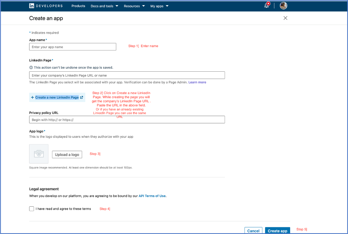Click the 'Create an app' title
This screenshot has width=348, height=234.
click(46, 18)
